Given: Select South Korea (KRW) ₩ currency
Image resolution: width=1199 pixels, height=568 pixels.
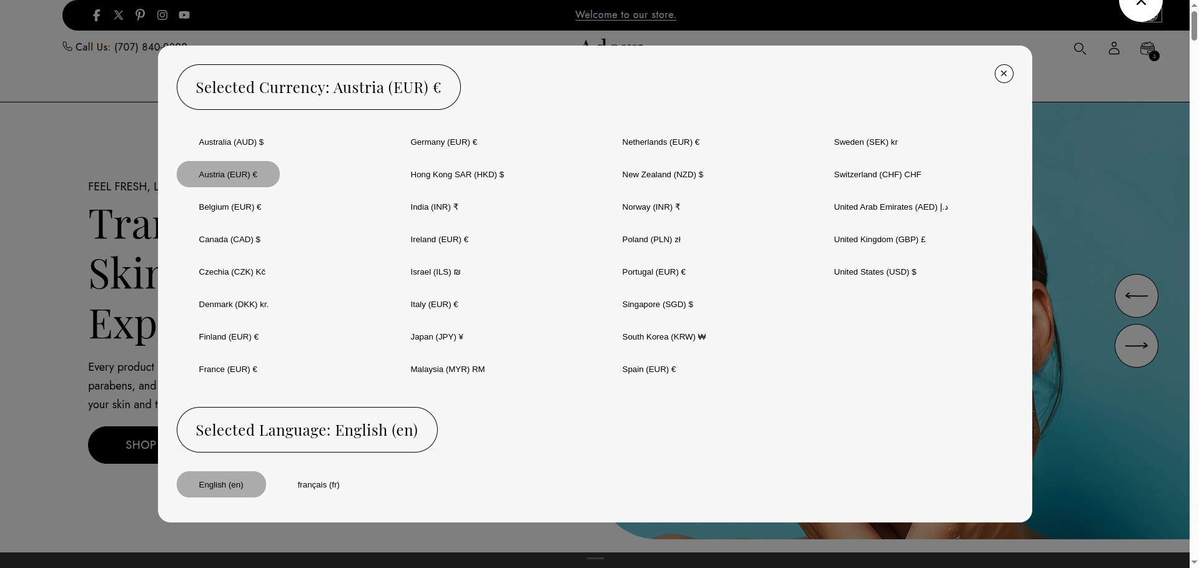Looking at the screenshot, I should [664, 337].
